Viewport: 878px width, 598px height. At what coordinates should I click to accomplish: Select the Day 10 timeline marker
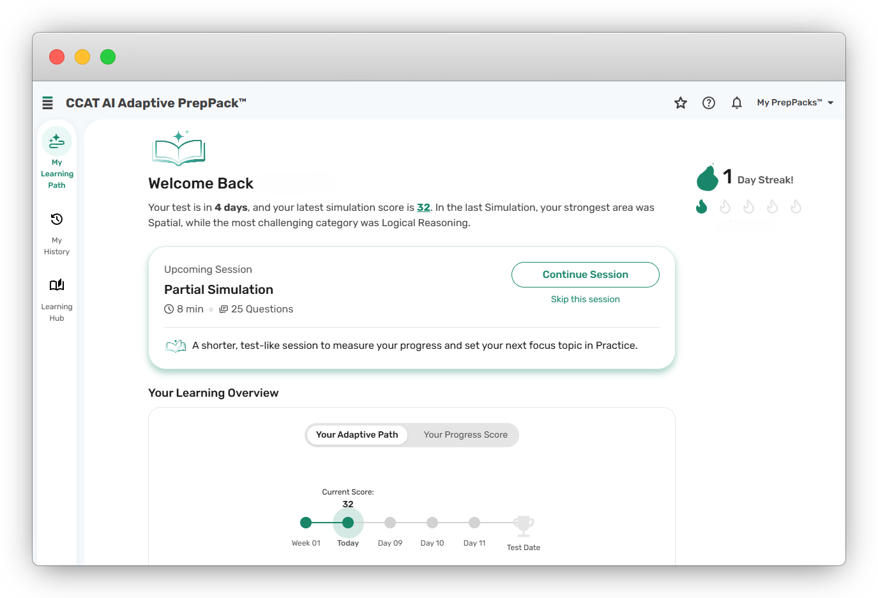(432, 523)
